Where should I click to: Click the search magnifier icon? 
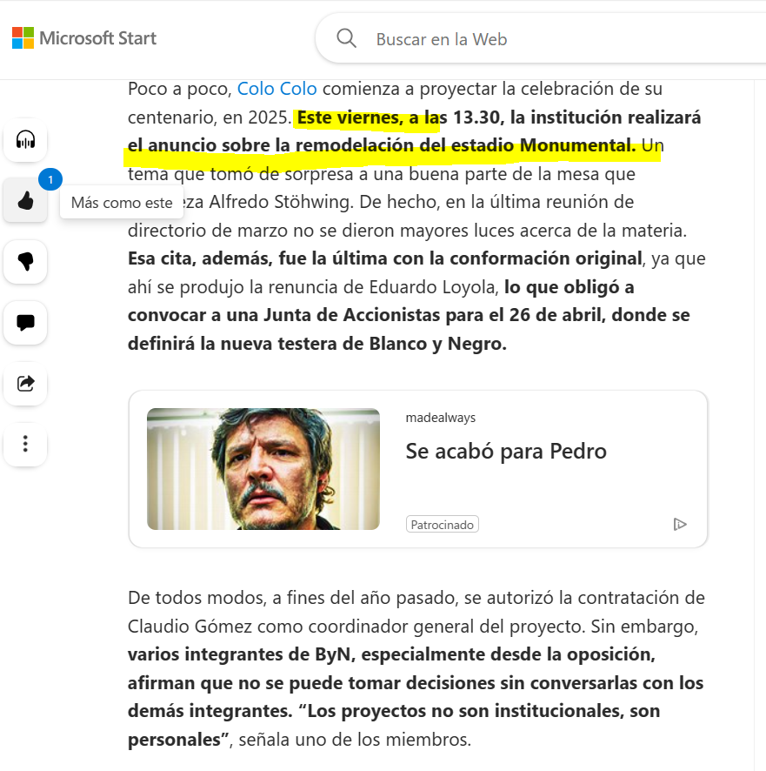(x=346, y=38)
